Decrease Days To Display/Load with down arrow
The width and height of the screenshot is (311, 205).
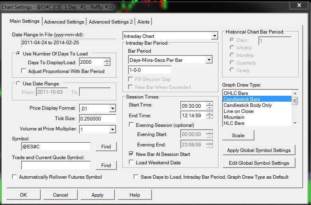pyautogui.click(x=107, y=64)
